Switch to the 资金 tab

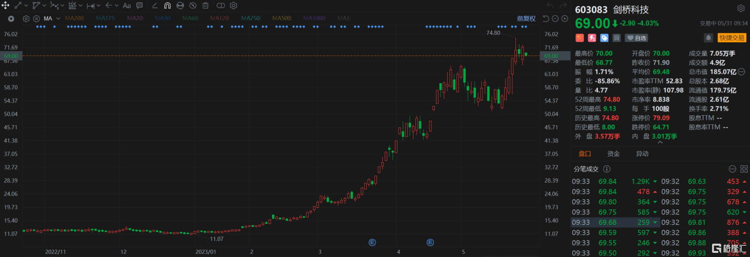click(613, 154)
